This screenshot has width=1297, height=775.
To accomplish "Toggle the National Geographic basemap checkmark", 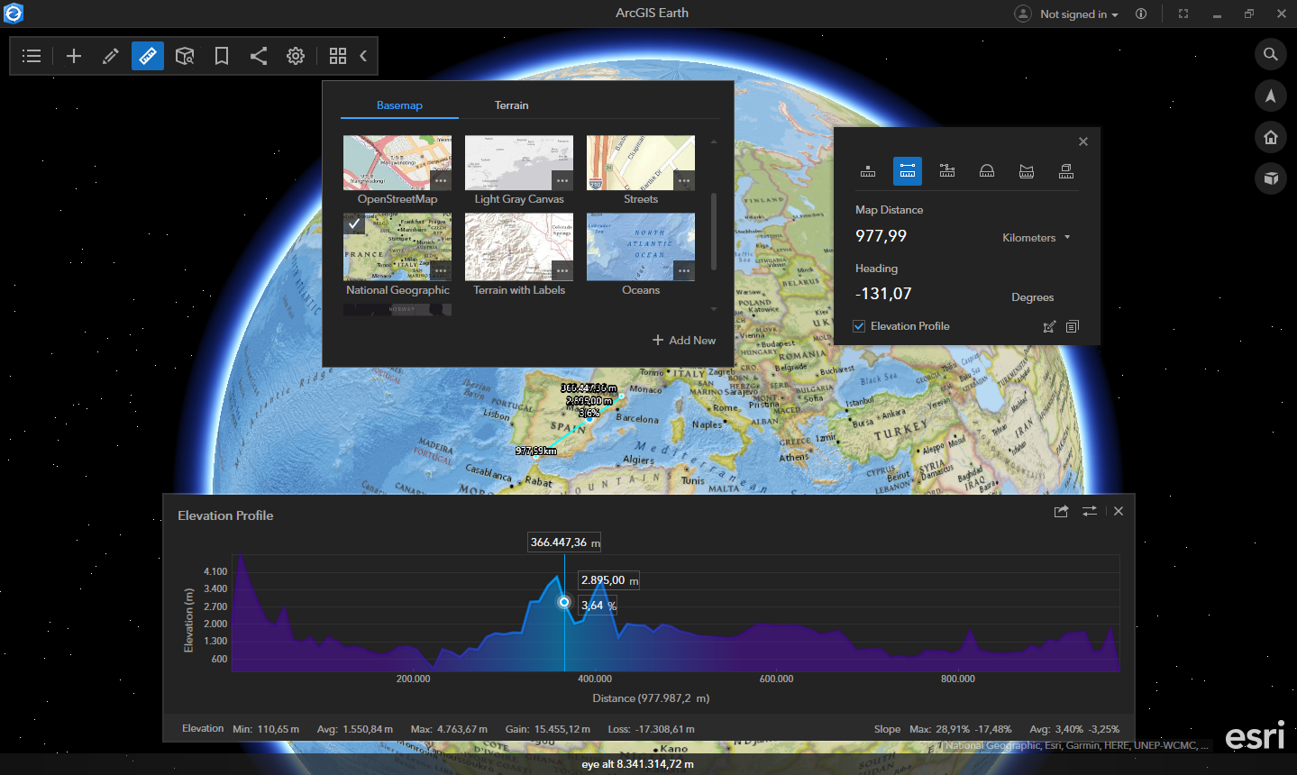I will coord(354,223).
